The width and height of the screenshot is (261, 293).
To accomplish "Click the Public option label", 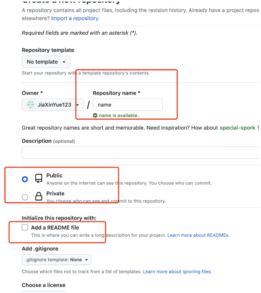I will (54, 176).
